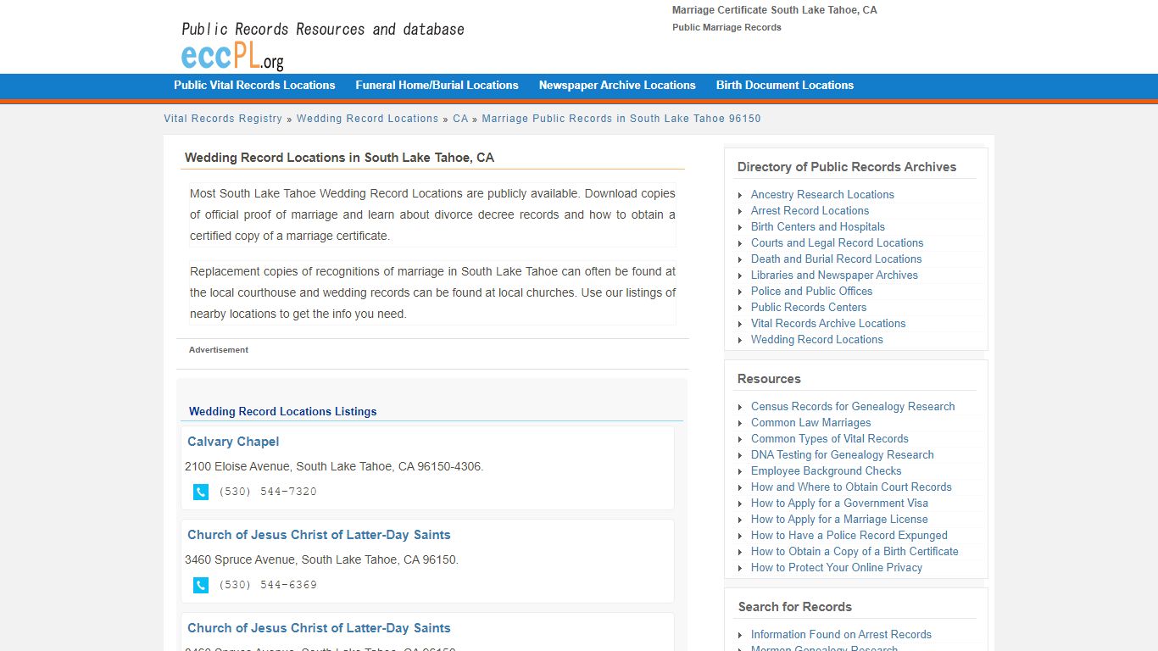Open DNA Testing for Genealogy Research

842,454
